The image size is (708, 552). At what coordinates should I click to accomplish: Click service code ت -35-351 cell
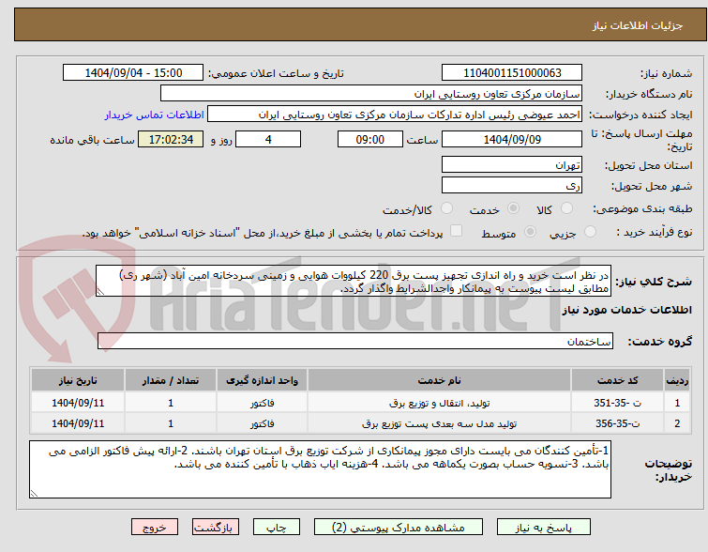(x=617, y=403)
